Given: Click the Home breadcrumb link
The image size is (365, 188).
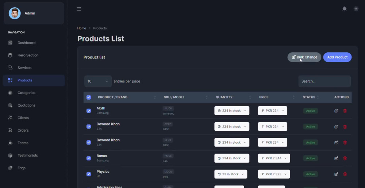Looking at the screenshot, I should [x=82, y=28].
